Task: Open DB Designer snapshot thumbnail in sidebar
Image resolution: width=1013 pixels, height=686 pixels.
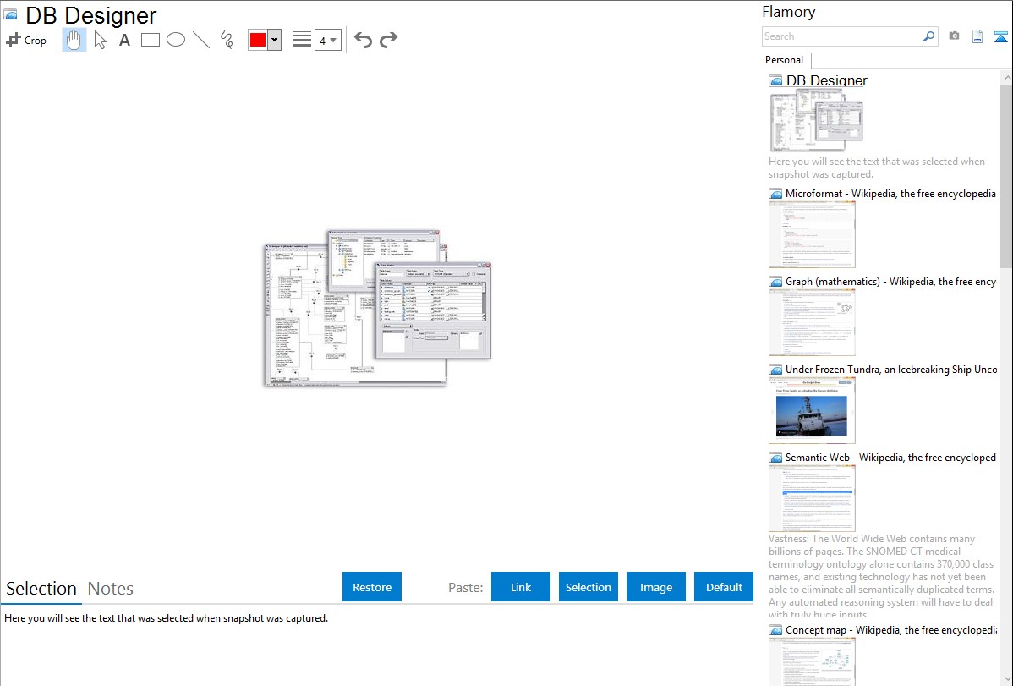Action: pyautogui.click(x=816, y=120)
